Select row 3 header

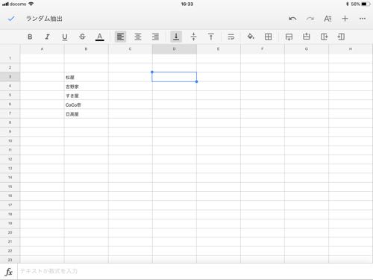pos(10,77)
